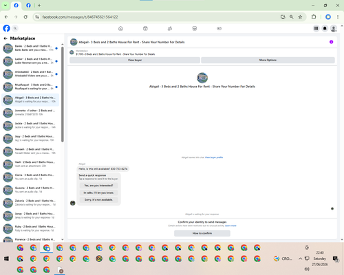Open the Janay conversation in the chat list
344x275 pixels.
coord(30,216)
